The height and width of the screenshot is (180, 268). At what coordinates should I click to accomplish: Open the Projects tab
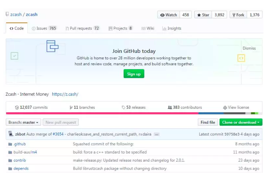121,28
